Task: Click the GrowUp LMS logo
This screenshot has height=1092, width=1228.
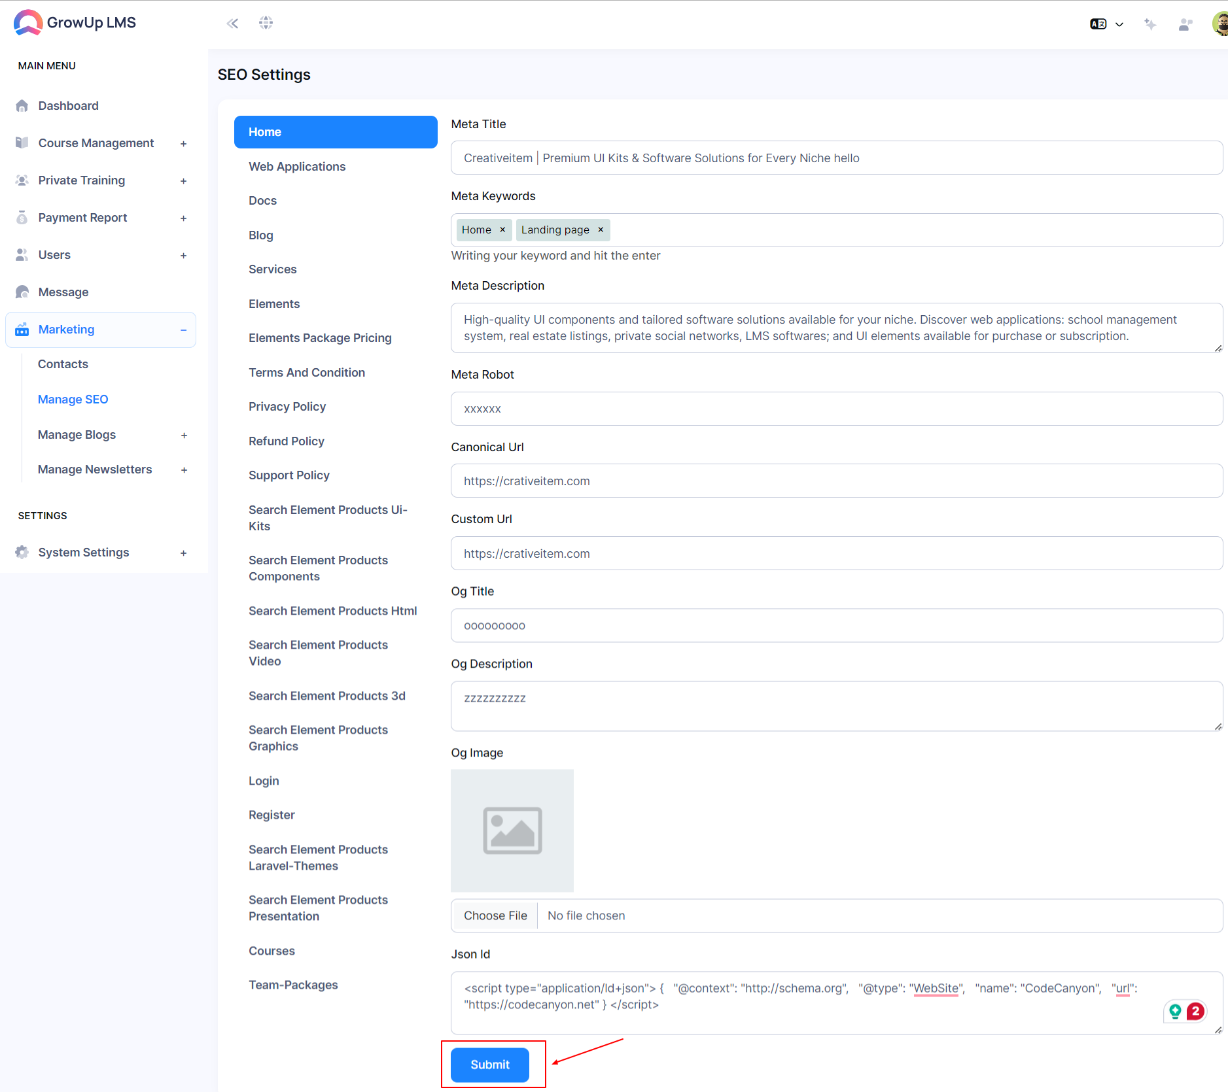Action: coord(75,23)
